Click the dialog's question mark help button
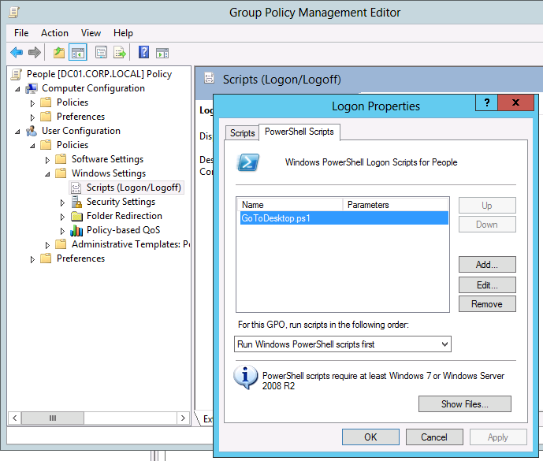 [487, 103]
